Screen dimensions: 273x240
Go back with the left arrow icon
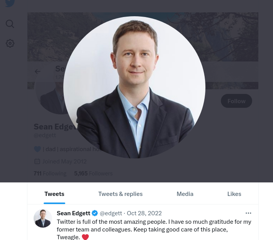pyautogui.click(x=37, y=71)
